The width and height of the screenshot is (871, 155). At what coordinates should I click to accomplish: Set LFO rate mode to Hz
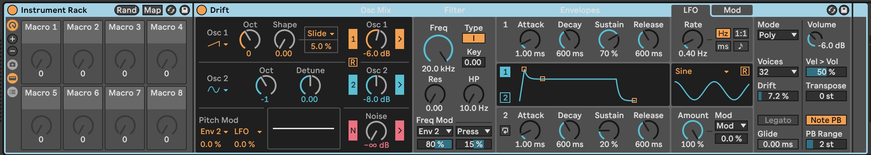(723, 33)
